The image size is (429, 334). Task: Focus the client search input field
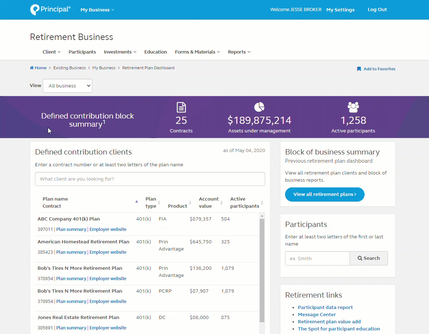click(x=150, y=179)
